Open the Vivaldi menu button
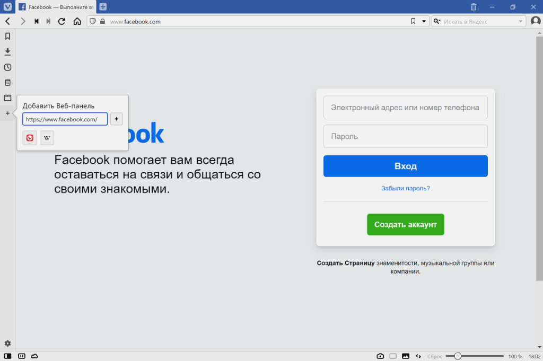 tap(7, 6)
